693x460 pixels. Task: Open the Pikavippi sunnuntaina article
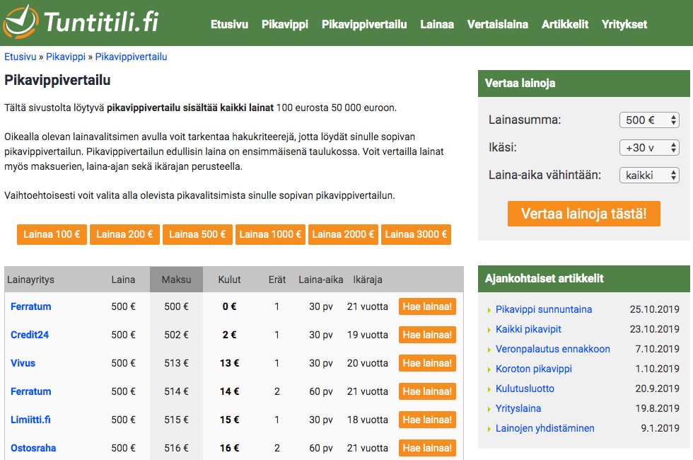544,309
